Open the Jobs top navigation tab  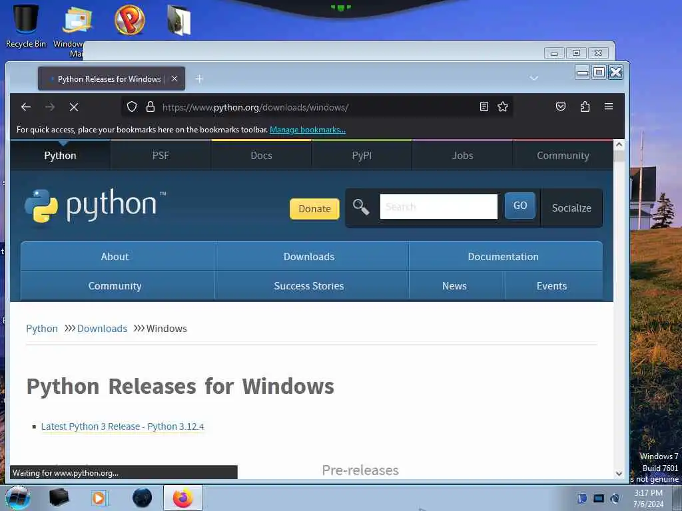point(462,156)
